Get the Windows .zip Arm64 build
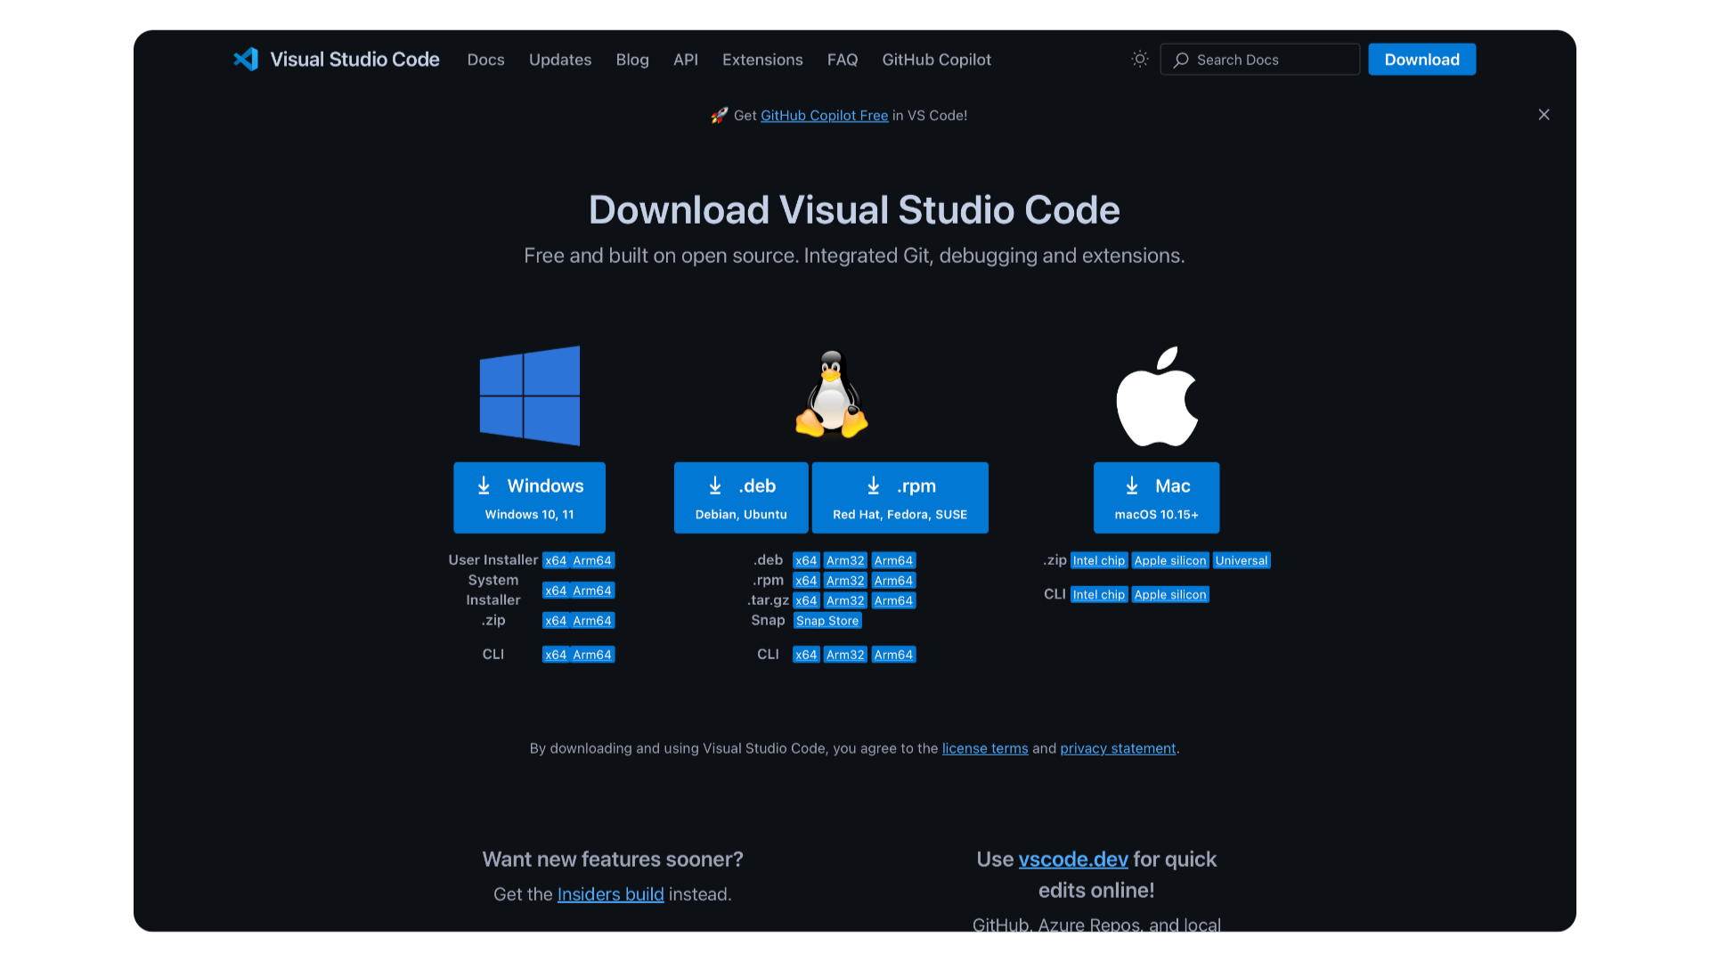This screenshot has width=1710, height=962. coord(592,622)
